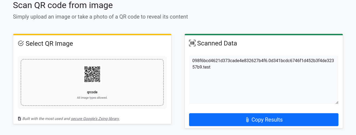Click the check-circle icon beside Select QR Image
Viewport: 356px width, 135px height.
pyautogui.click(x=21, y=43)
